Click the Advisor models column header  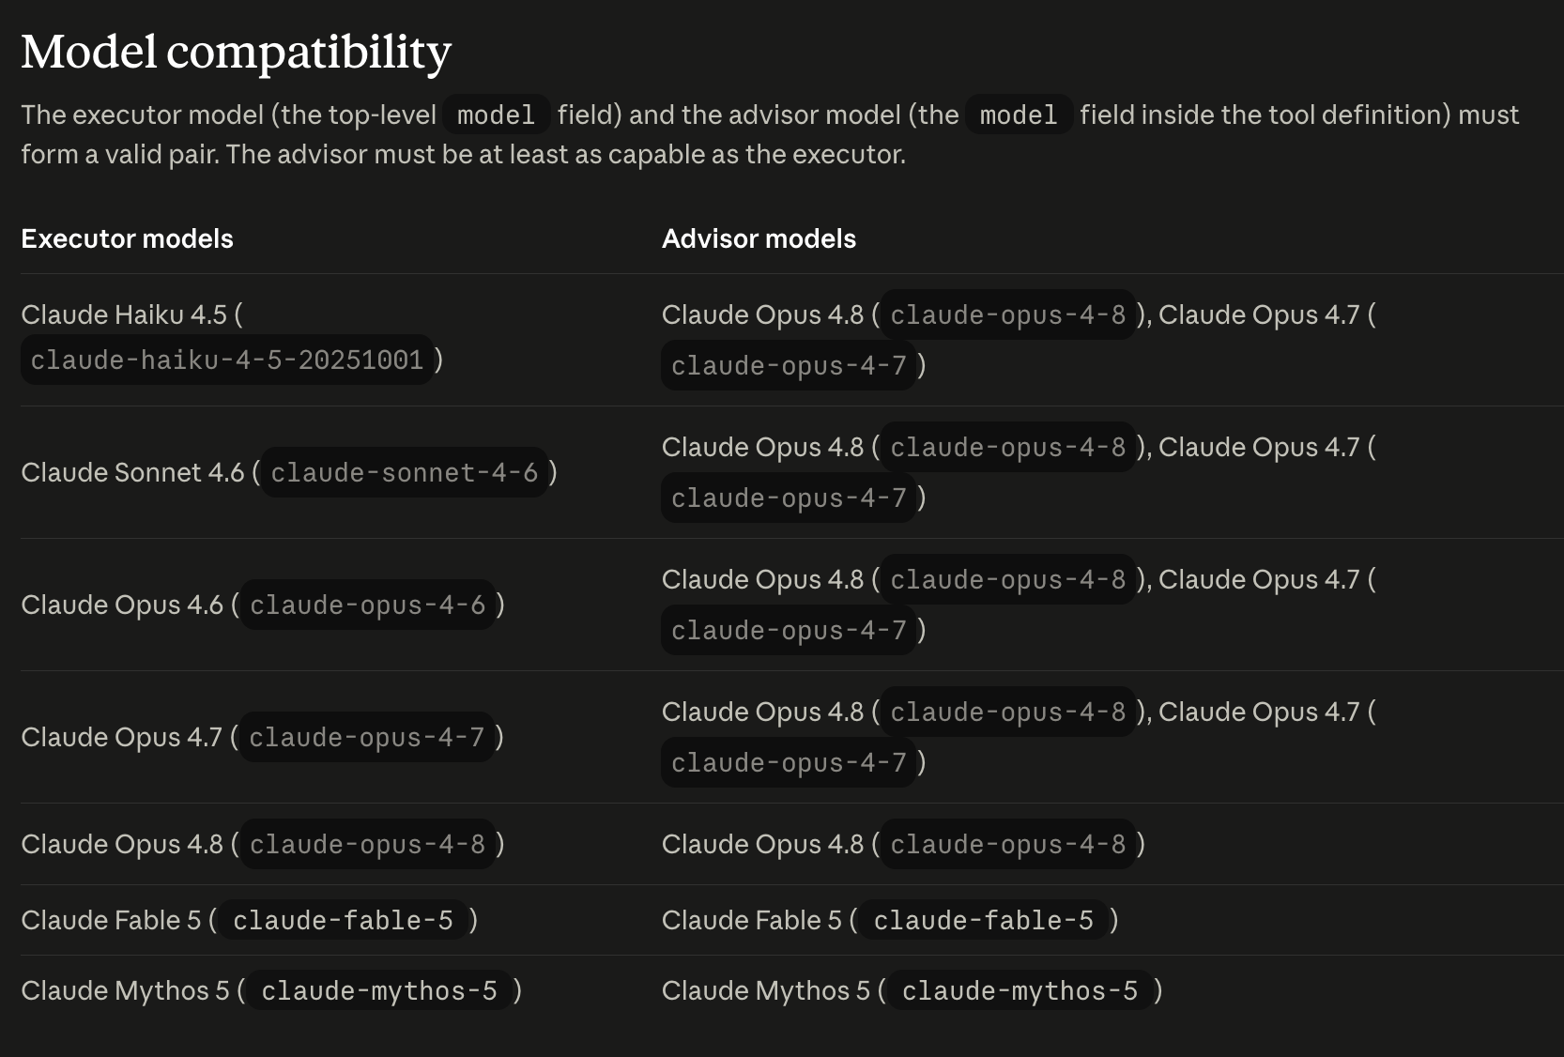point(759,238)
